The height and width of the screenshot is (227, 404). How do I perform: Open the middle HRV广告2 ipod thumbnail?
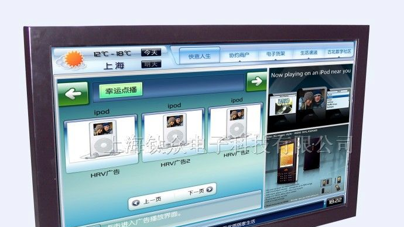tap(173, 135)
